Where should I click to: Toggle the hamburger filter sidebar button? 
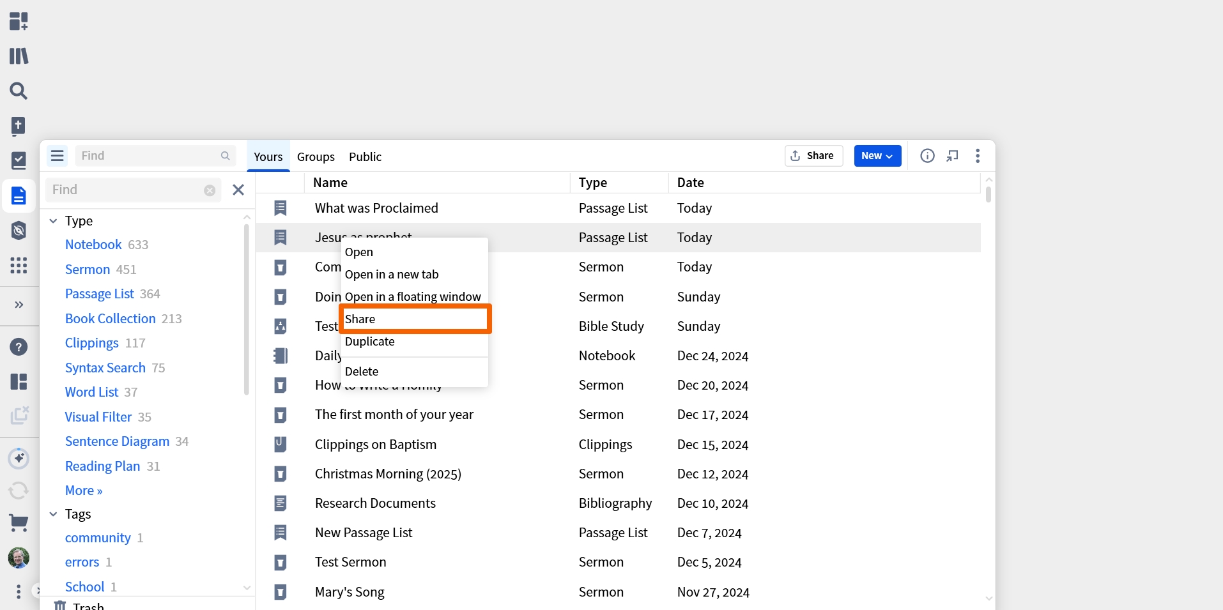pos(58,156)
